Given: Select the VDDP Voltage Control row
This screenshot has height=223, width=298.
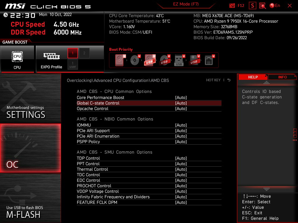Looking at the screenshot, I should (149, 191).
